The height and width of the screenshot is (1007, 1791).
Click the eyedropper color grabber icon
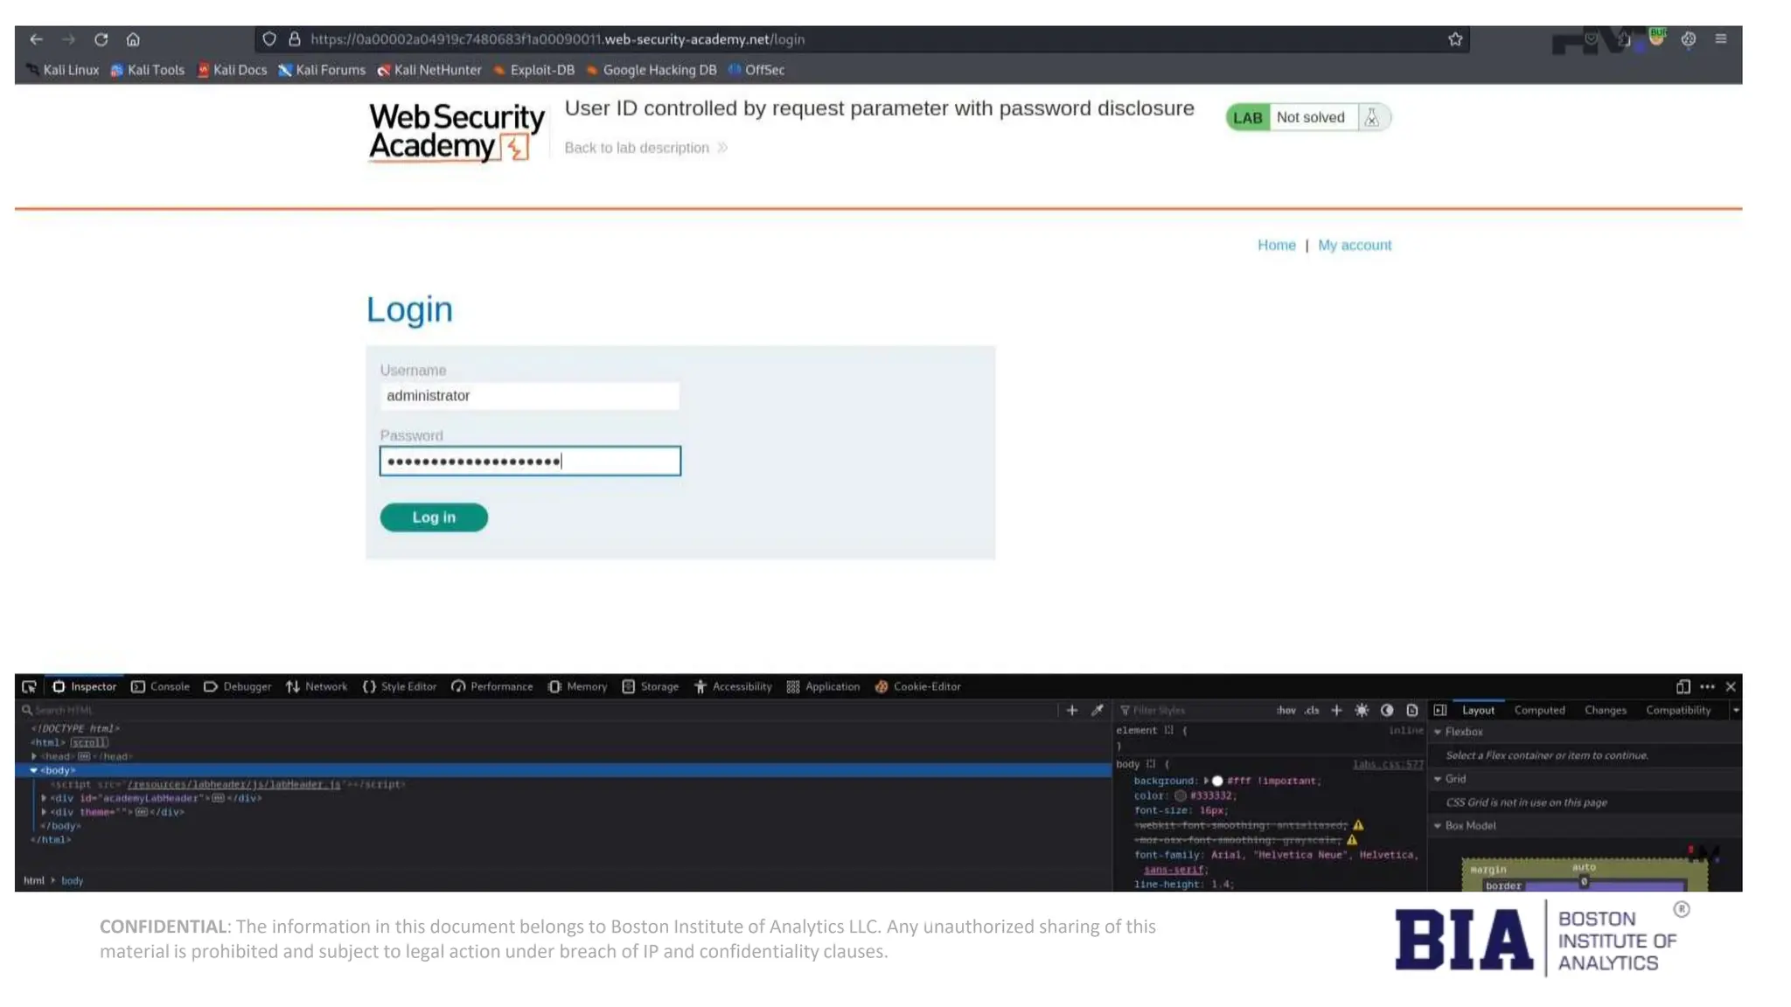[x=1097, y=711]
